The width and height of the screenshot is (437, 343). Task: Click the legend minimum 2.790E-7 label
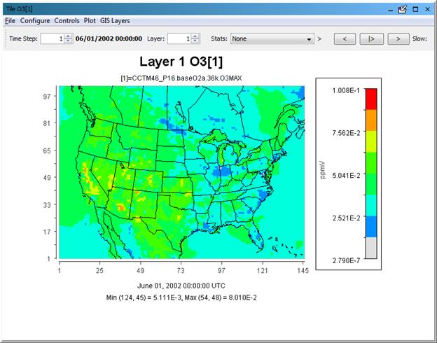[x=346, y=260]
